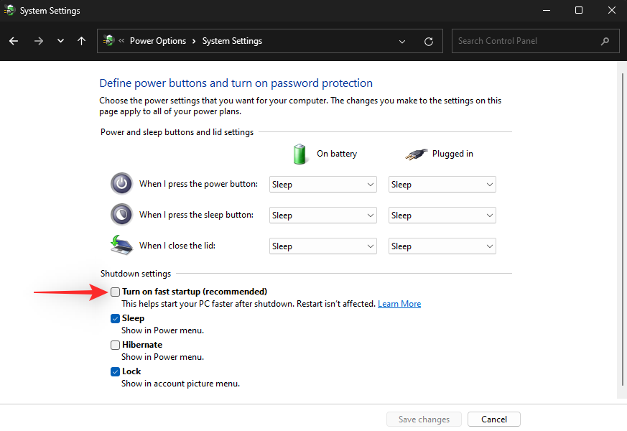Click 'Show in account picture menu.' text
Image resolution: width=627 pixels, height=431 pixels.
click(x=181, y=384)
